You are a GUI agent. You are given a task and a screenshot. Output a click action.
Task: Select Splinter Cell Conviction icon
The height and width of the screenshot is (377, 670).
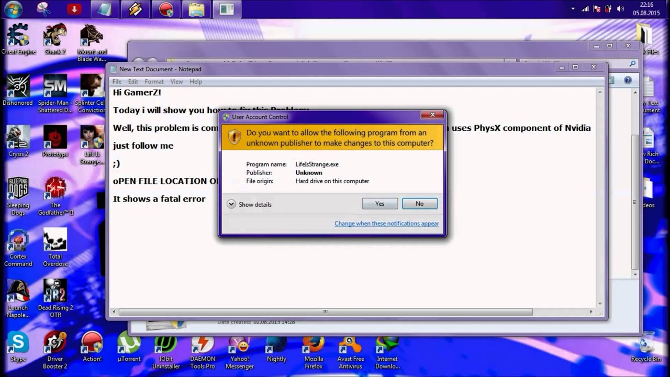click(91, 94)
